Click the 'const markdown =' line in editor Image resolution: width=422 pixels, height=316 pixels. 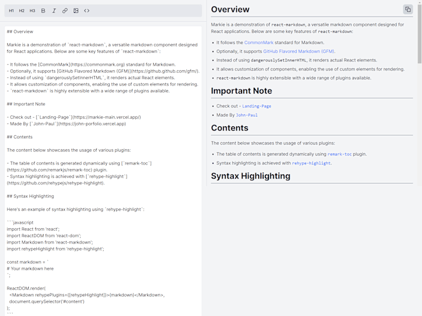click(x=28, y=262)
